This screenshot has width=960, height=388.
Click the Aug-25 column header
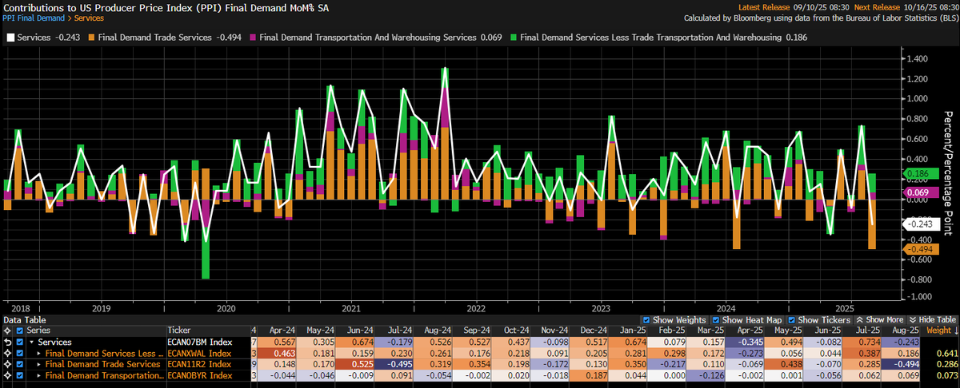tap(902, 330)
